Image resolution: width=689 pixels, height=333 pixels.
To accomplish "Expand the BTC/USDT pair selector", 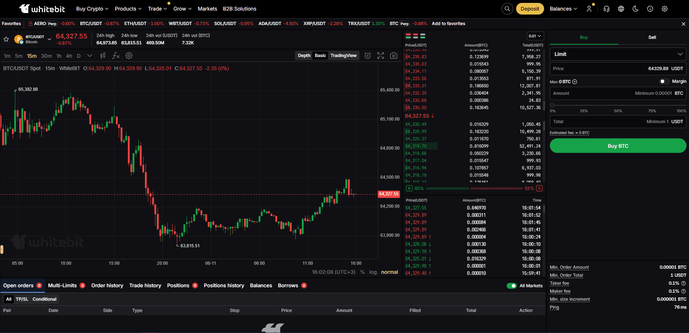I will (x=49, y=39).
